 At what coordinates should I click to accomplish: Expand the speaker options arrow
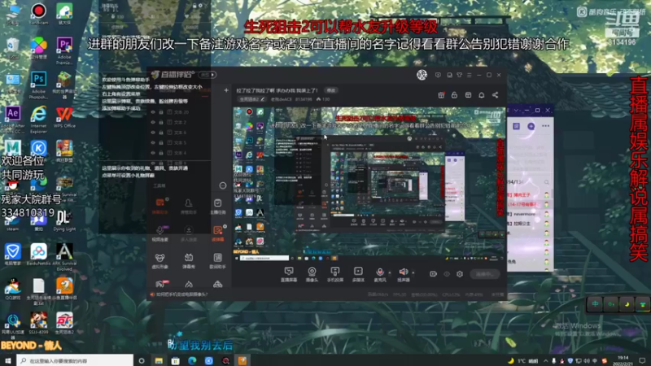click(x=413, y=272)
